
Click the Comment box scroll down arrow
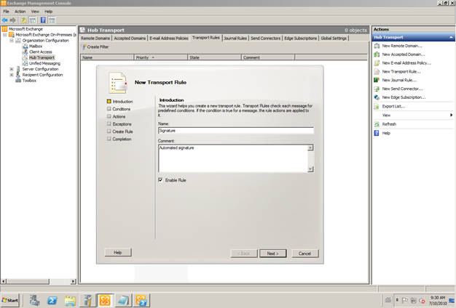coord(310,169)
